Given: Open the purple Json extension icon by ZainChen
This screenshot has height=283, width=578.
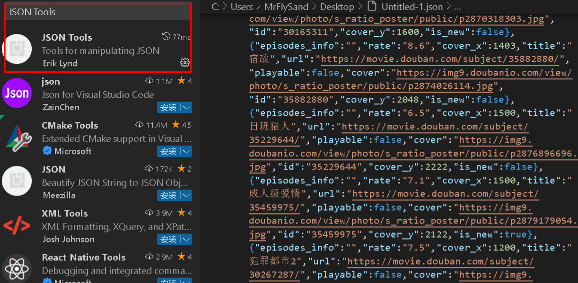Looking at the screenshot, I should [x=17, y=93].
